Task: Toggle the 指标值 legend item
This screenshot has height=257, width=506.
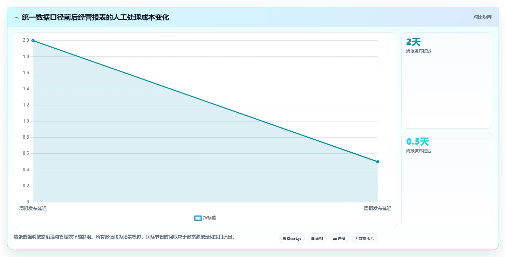Action: pyautogui.click(x=205, y=218)
